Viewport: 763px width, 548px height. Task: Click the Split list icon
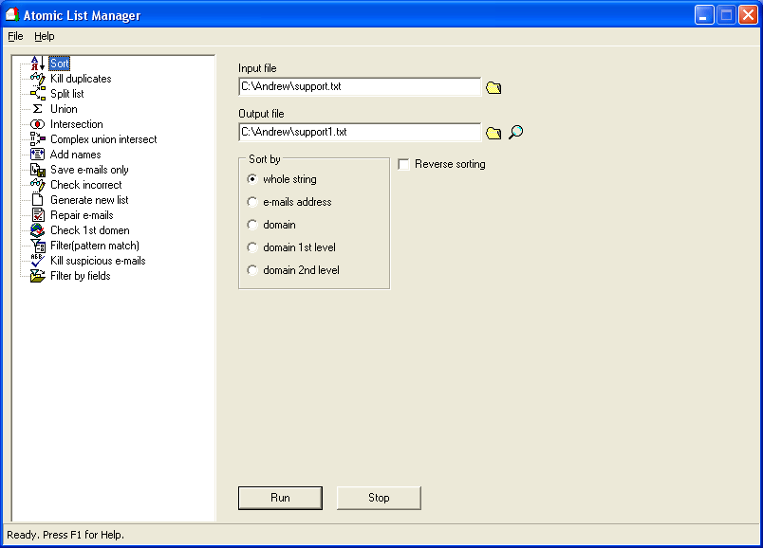37,93
